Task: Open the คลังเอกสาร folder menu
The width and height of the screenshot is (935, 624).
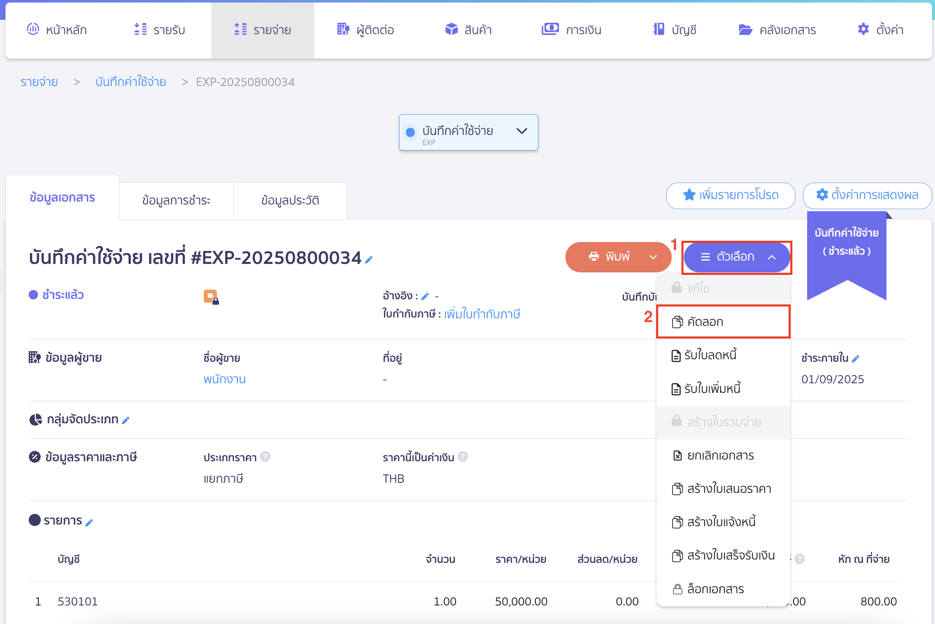Action: 777,30
